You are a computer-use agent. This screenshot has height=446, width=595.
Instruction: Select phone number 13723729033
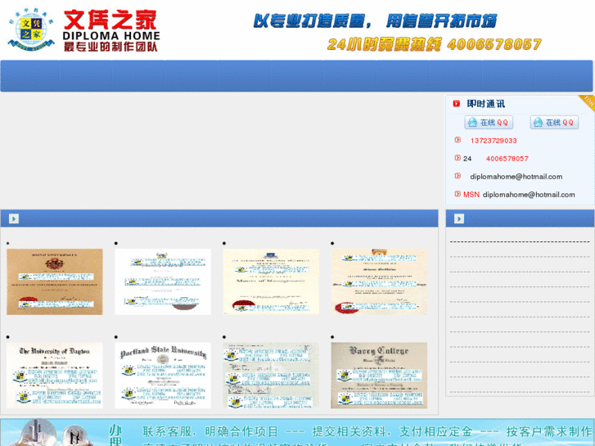[x=494, y=141]
